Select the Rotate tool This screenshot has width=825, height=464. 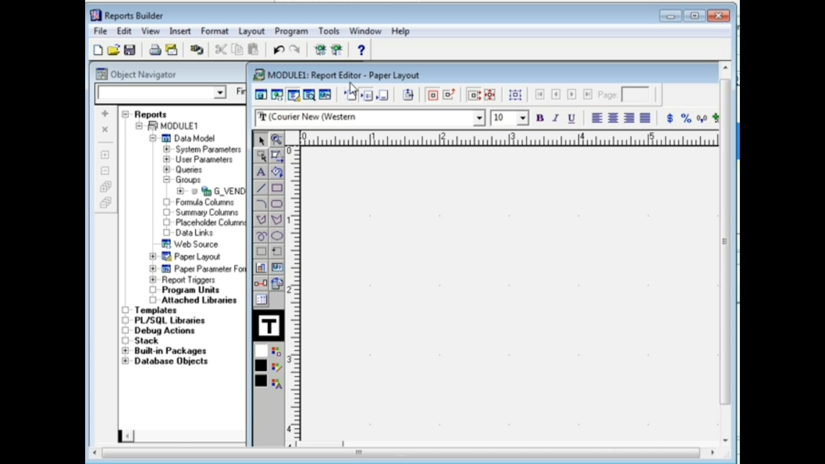(277, 172)
